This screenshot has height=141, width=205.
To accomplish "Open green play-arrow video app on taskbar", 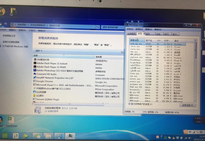I will coord(26,136).
